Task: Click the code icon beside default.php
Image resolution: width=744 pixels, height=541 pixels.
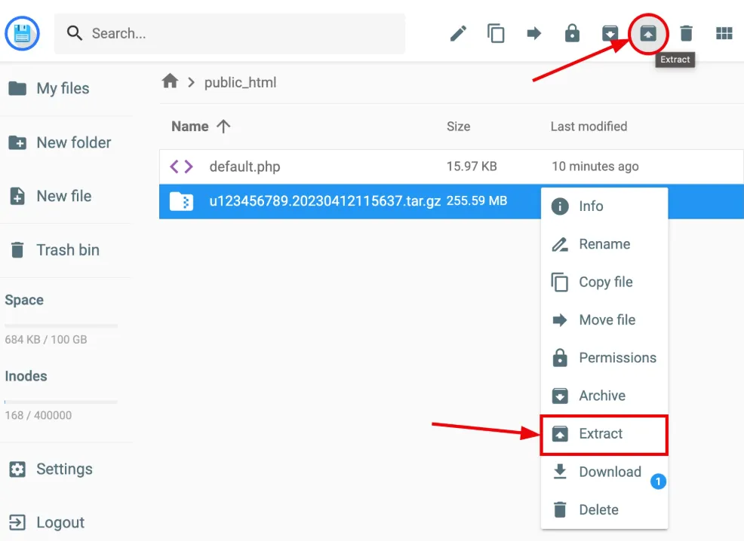Action: 181,167
